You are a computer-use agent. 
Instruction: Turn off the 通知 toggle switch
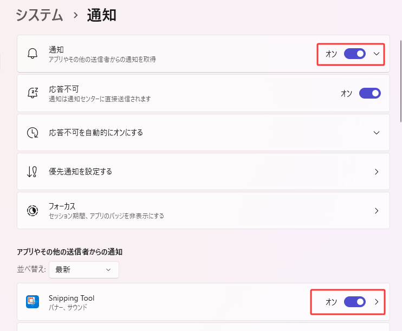tap(355, 54)
